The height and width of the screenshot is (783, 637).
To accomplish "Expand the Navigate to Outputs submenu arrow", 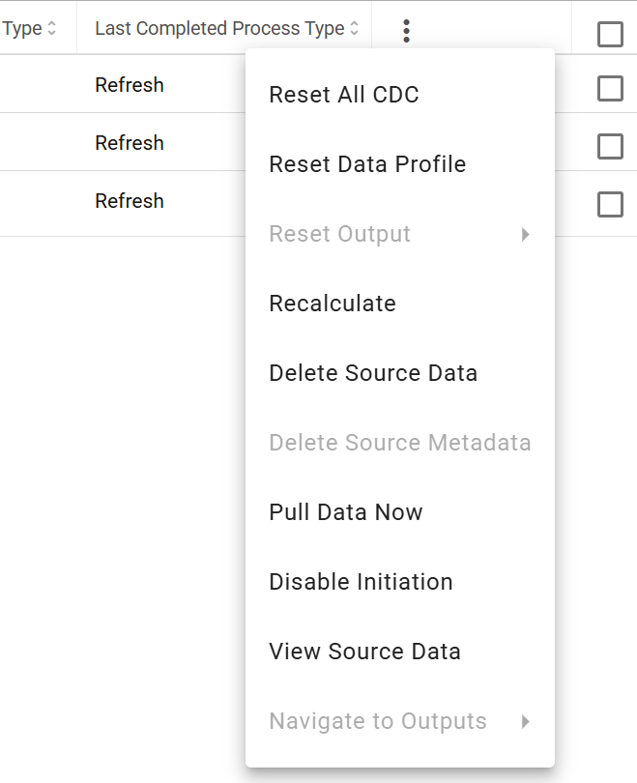I will tap(525, 721).
